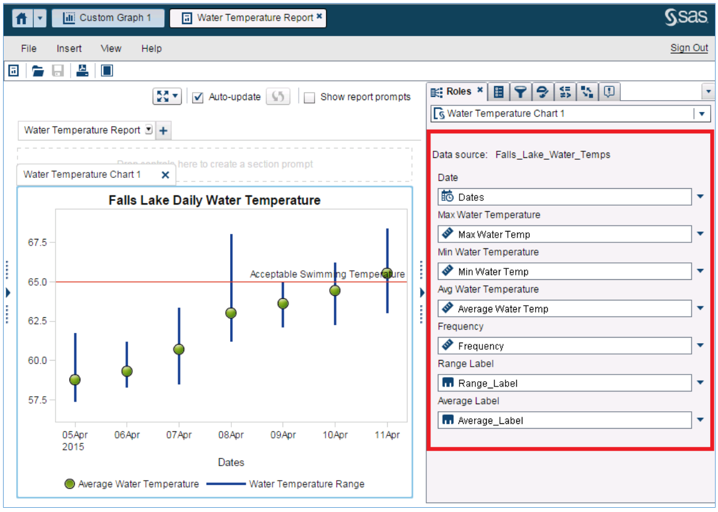The width and height of the screenshot is (718, 512).
Task: Open the Filters tab funnel icon
Action: pos(520,92)
